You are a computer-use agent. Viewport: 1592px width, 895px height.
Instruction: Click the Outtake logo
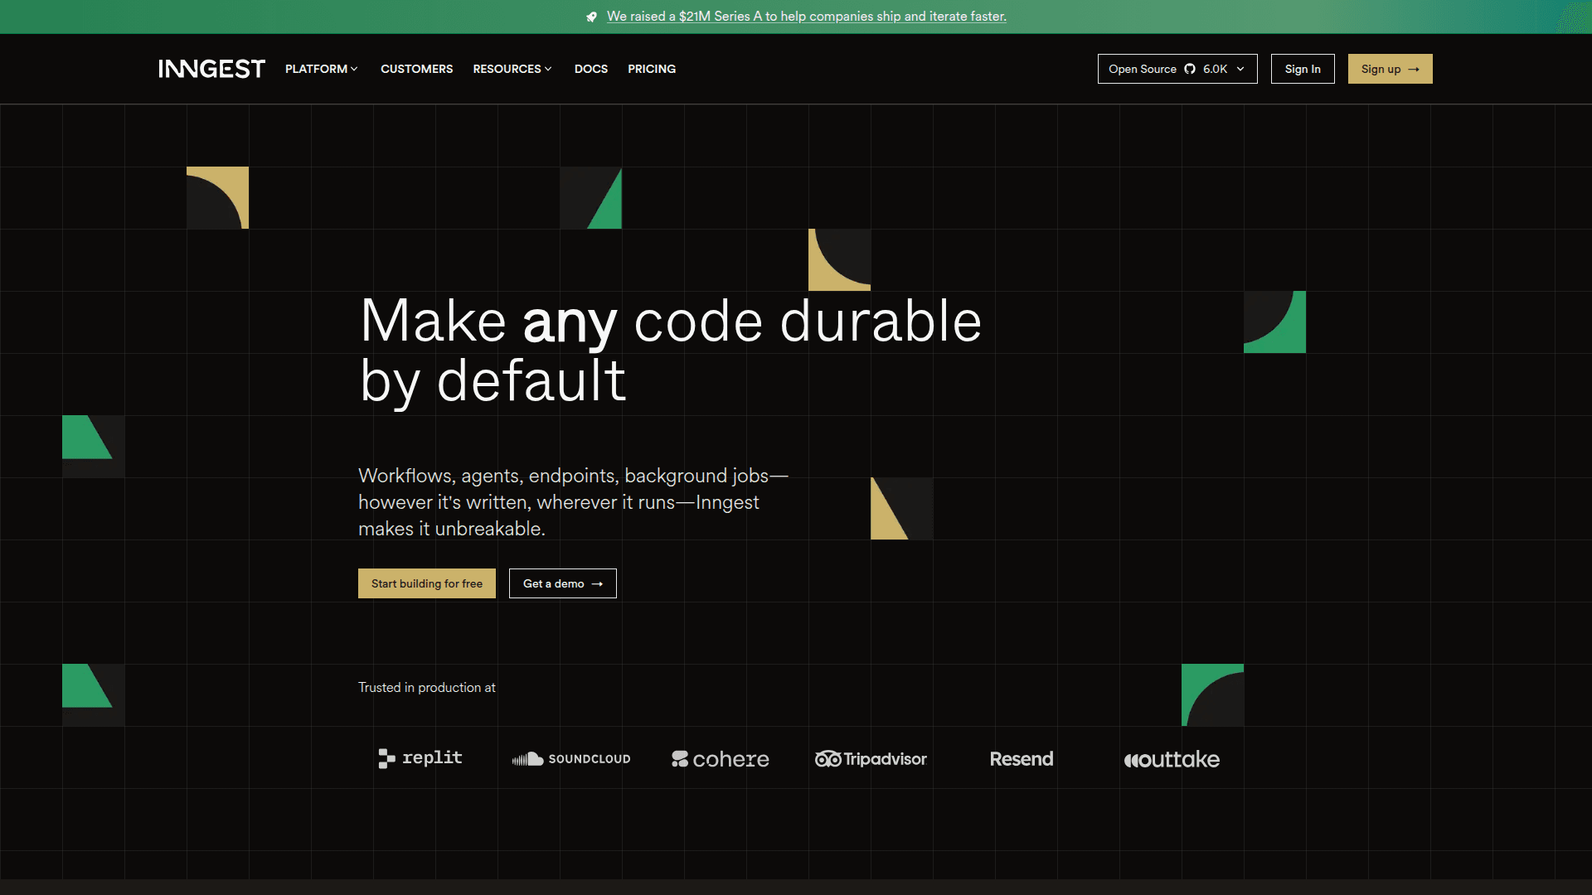(1172, 759)
